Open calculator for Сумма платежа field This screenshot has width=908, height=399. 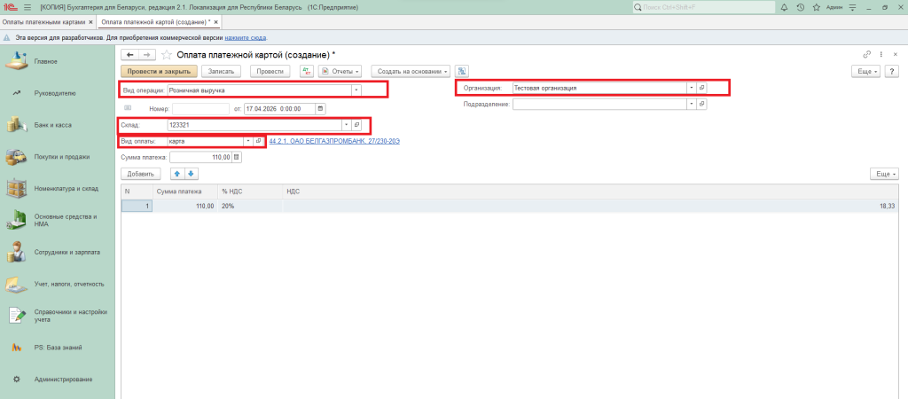pos(237,157)
